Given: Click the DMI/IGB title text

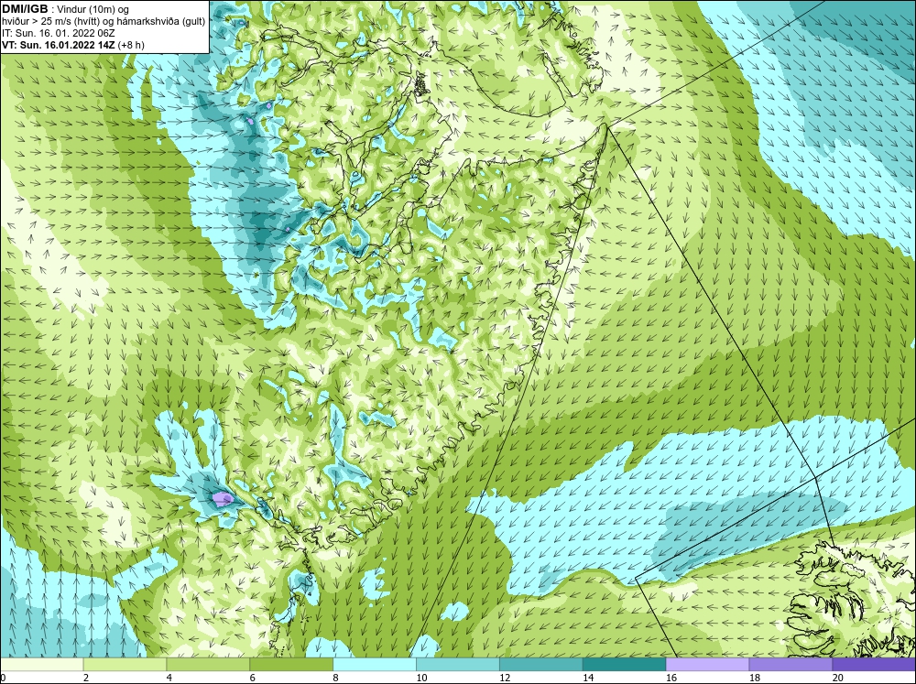Looking at the screenshot, I should pos(25,9).
